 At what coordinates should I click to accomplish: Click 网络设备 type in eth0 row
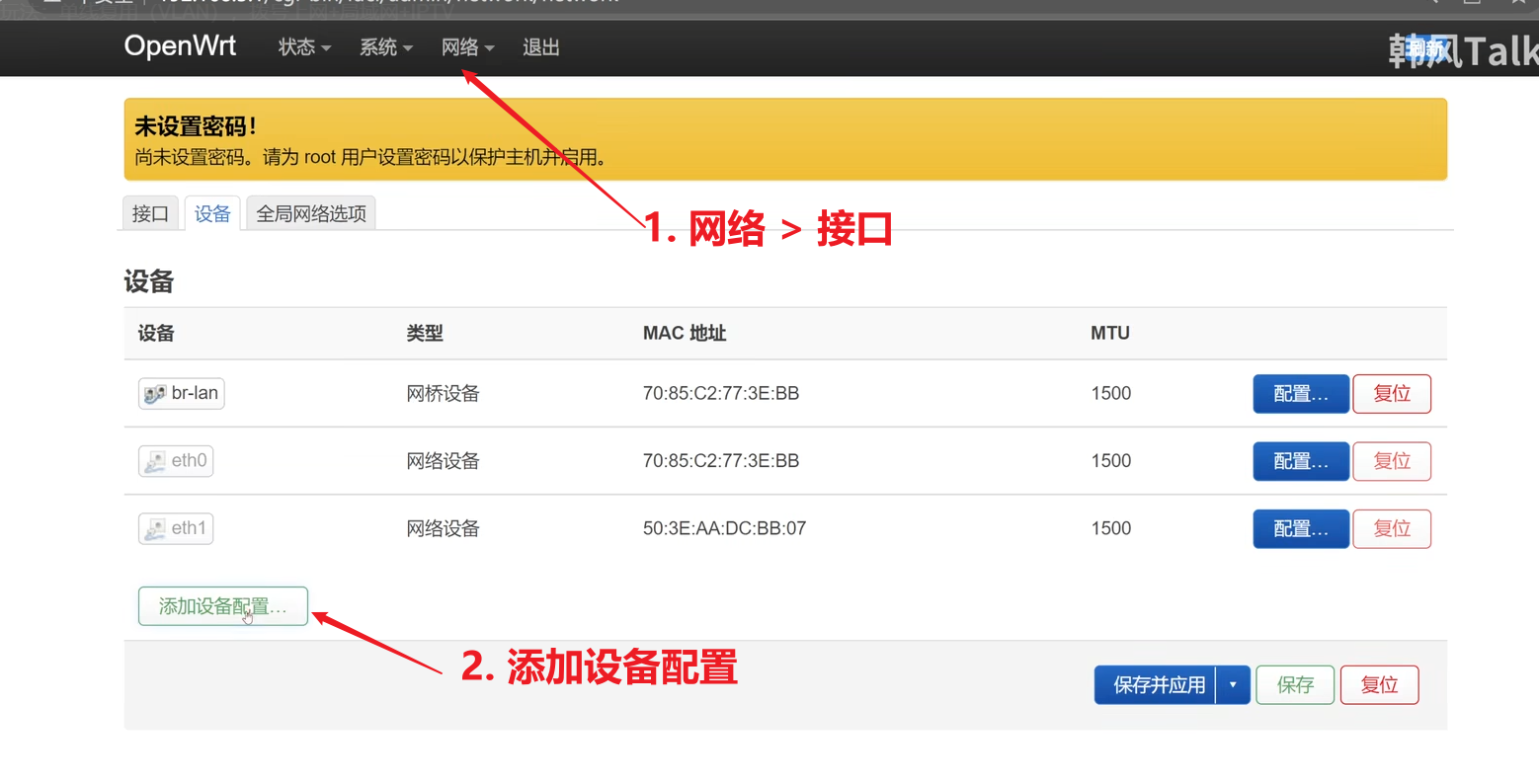pos(443,461)
